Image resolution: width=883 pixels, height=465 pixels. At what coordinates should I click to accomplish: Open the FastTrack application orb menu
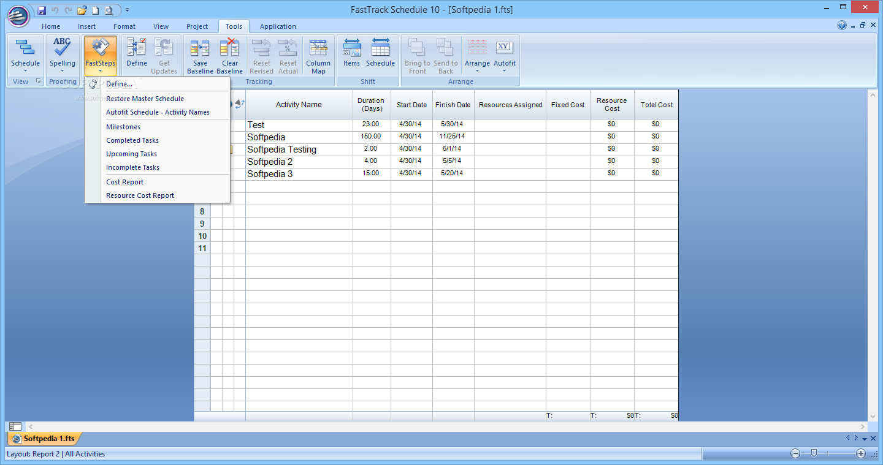[19, 15]
